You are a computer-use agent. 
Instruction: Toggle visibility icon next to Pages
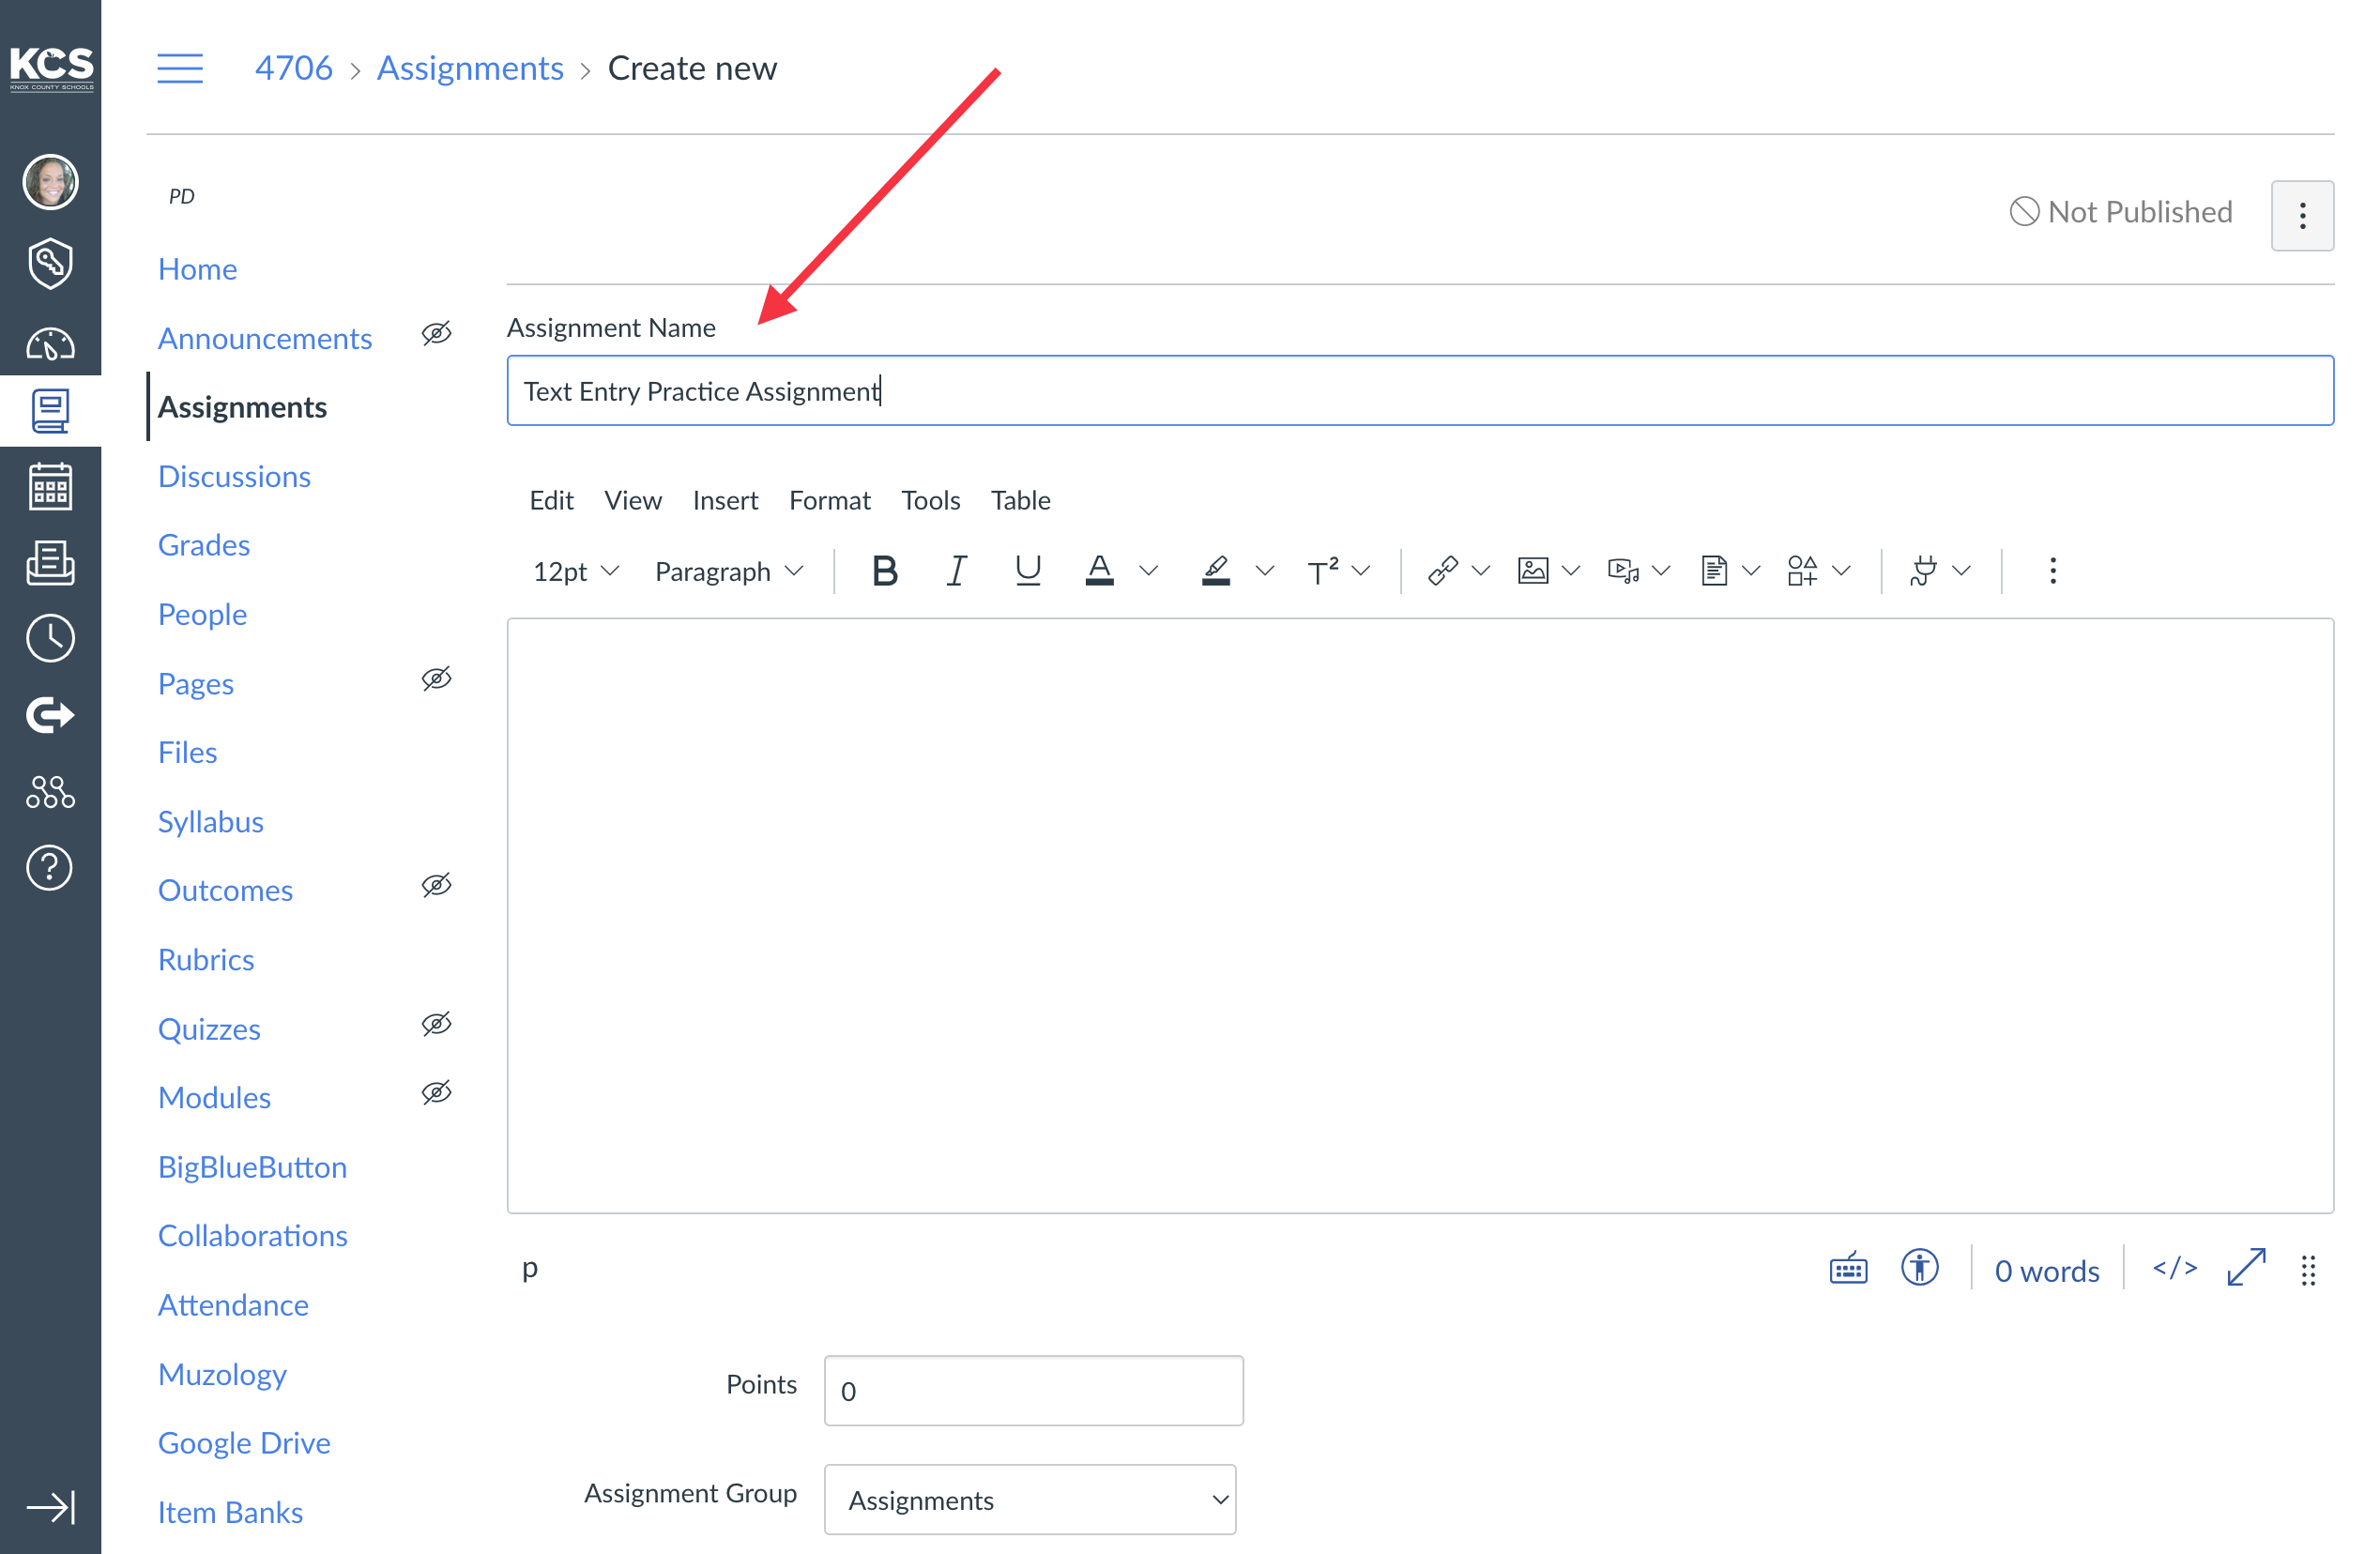(x=437, y=679)
